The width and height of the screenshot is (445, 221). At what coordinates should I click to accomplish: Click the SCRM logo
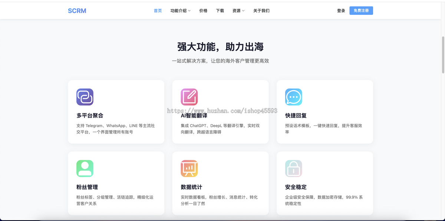[77, 11]
